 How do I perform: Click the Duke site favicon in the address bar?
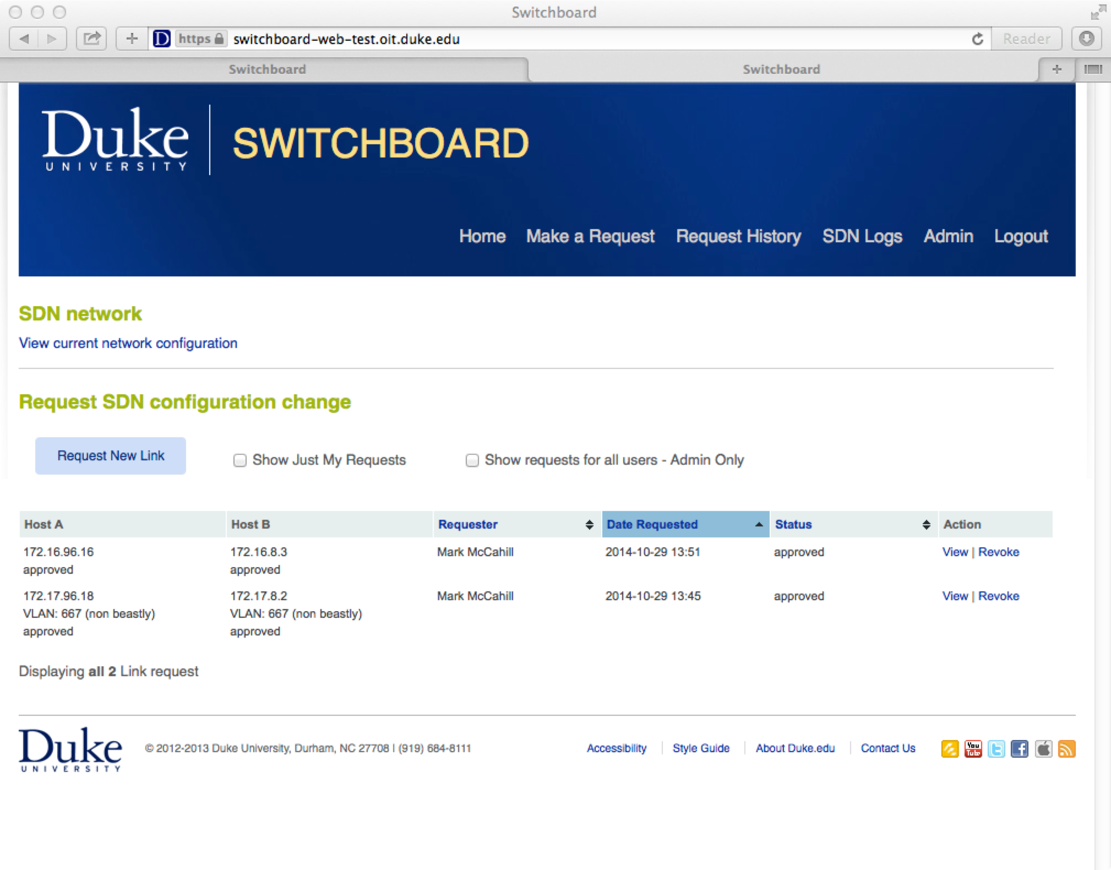coord(161,39)
